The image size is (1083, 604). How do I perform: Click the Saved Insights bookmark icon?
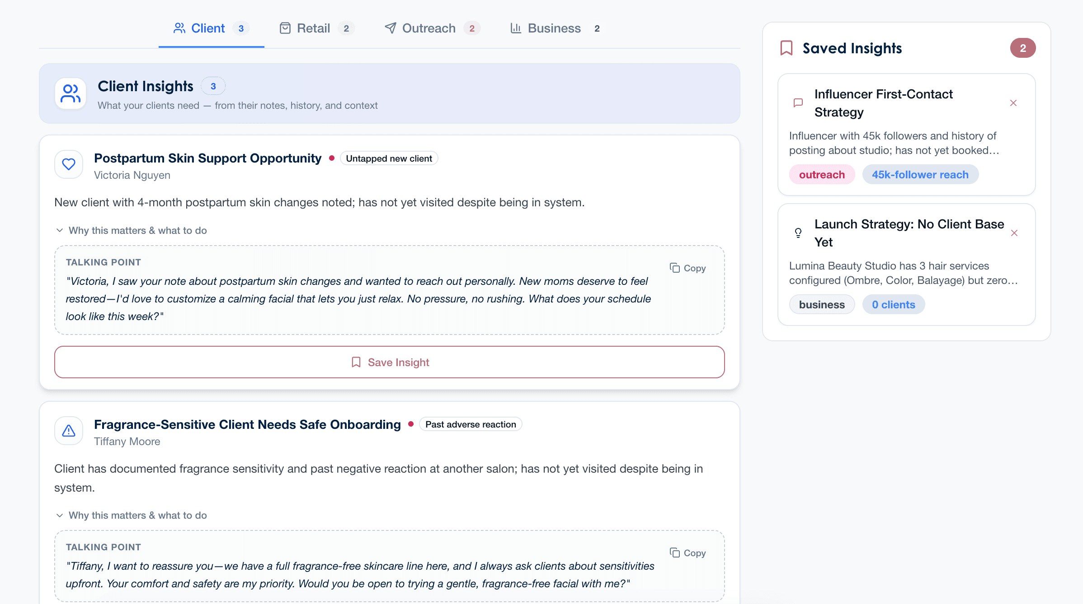tap(786, 48)
